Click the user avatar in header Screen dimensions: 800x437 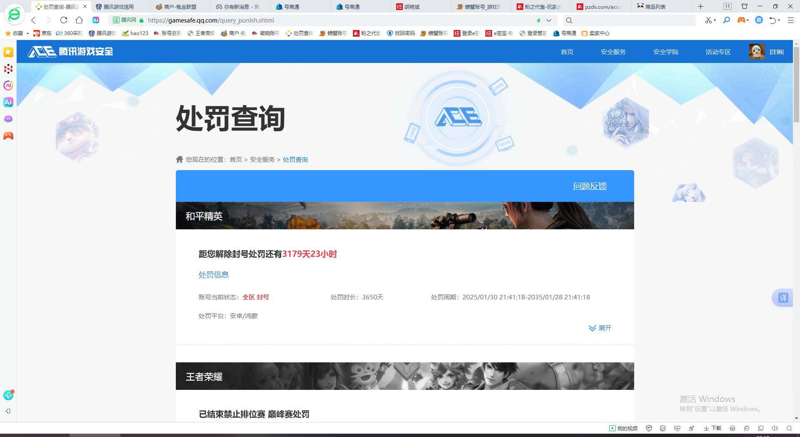[x=757, y=52]
